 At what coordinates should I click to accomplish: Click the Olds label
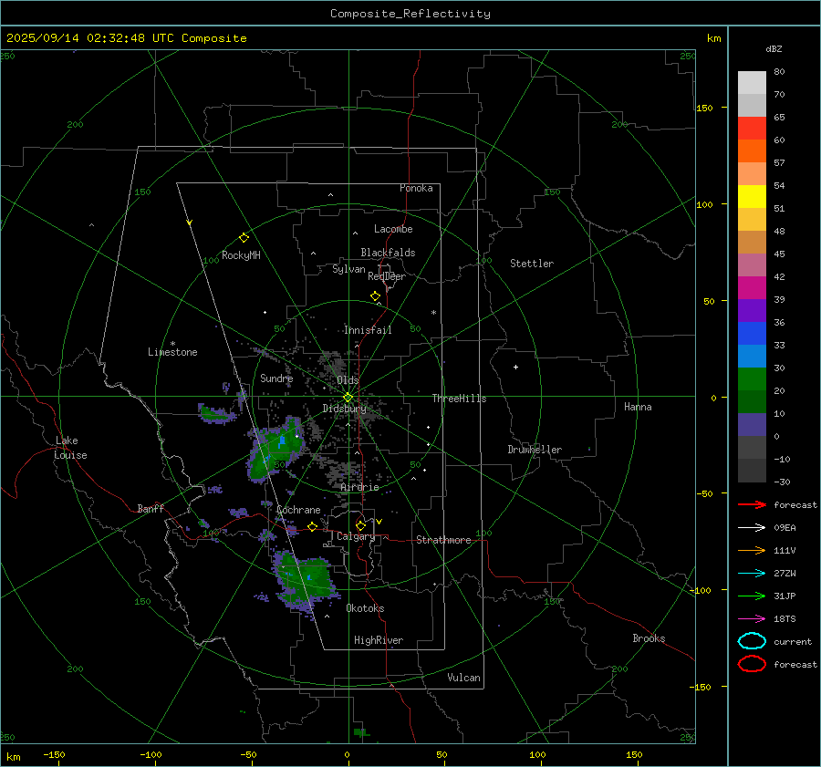(x=348, y=380)
